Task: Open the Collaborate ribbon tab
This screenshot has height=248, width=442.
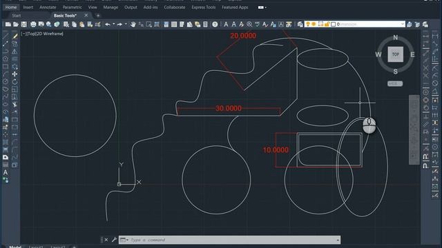Action: coord(175,8)
